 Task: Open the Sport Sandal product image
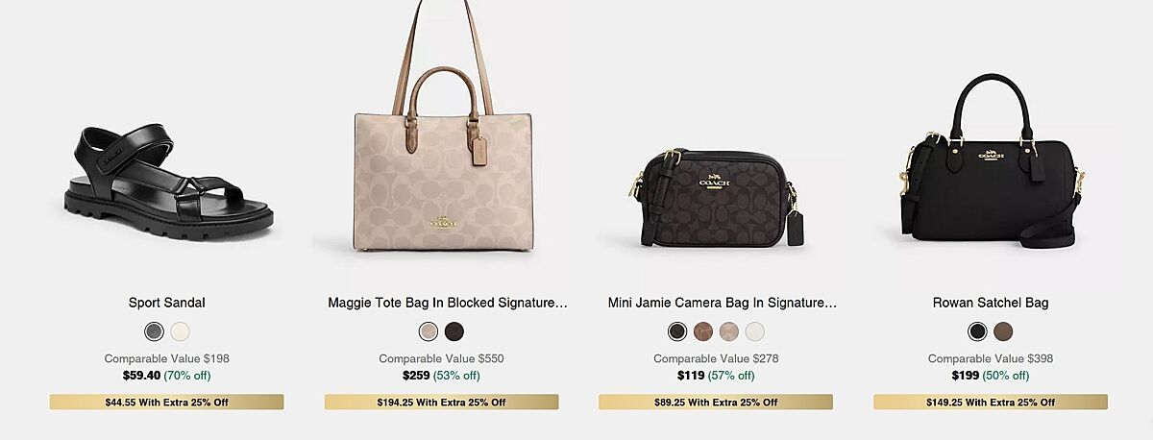pos(167,183)
